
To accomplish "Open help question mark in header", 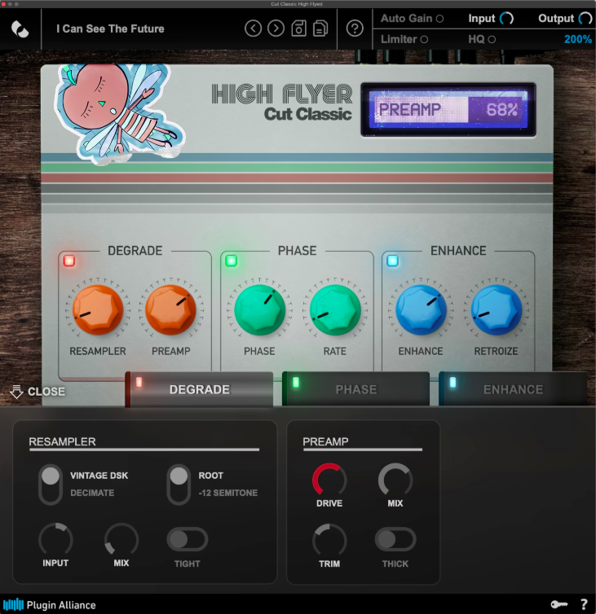I will pos(355,29).
